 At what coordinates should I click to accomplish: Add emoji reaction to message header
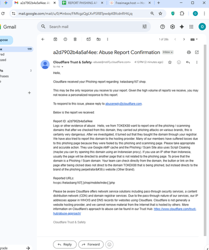pos(179,62)
